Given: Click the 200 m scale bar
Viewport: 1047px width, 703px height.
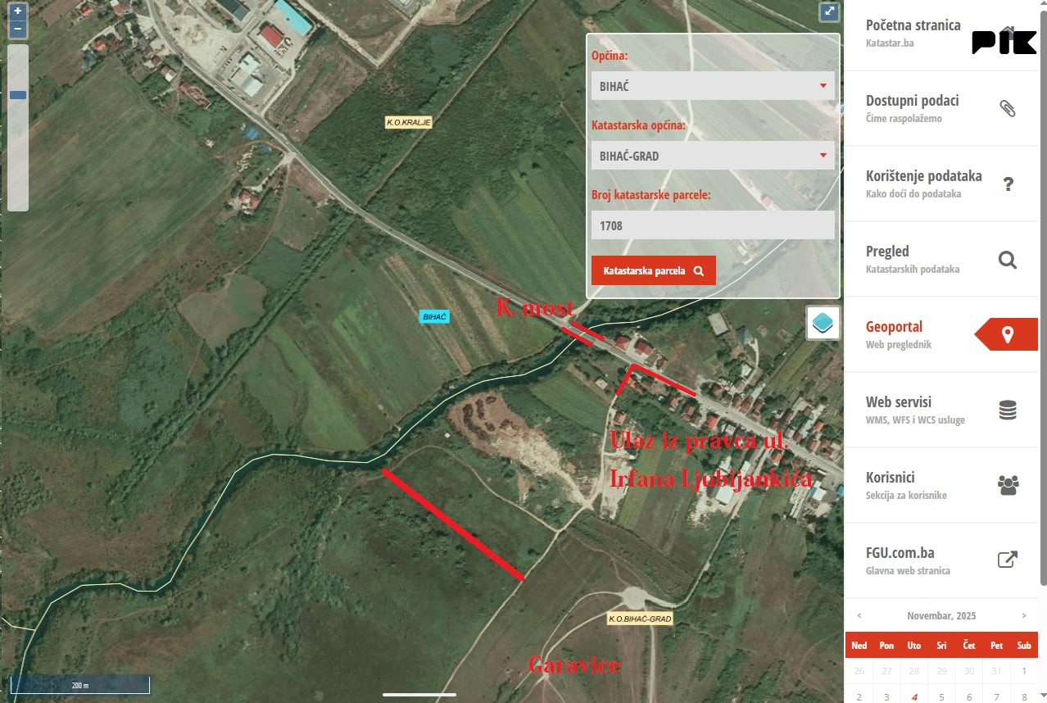Looking at the screenshot, I should (x=79, y=685).
